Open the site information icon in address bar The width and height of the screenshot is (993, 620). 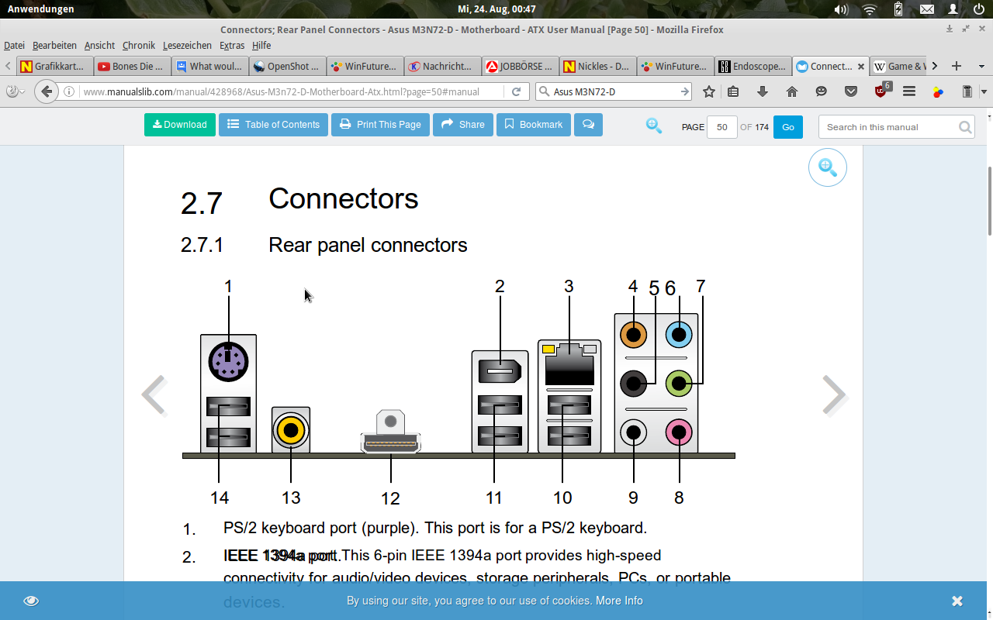(69, 91)
